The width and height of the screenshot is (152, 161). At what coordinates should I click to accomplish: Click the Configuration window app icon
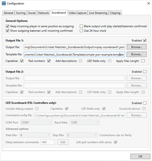[3, 3]
